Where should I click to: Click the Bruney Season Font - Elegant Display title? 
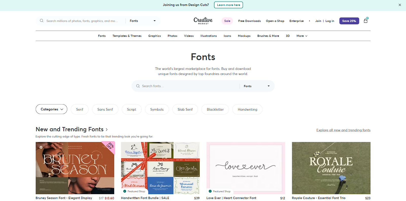pyautogui.click(x=64, y=198)
